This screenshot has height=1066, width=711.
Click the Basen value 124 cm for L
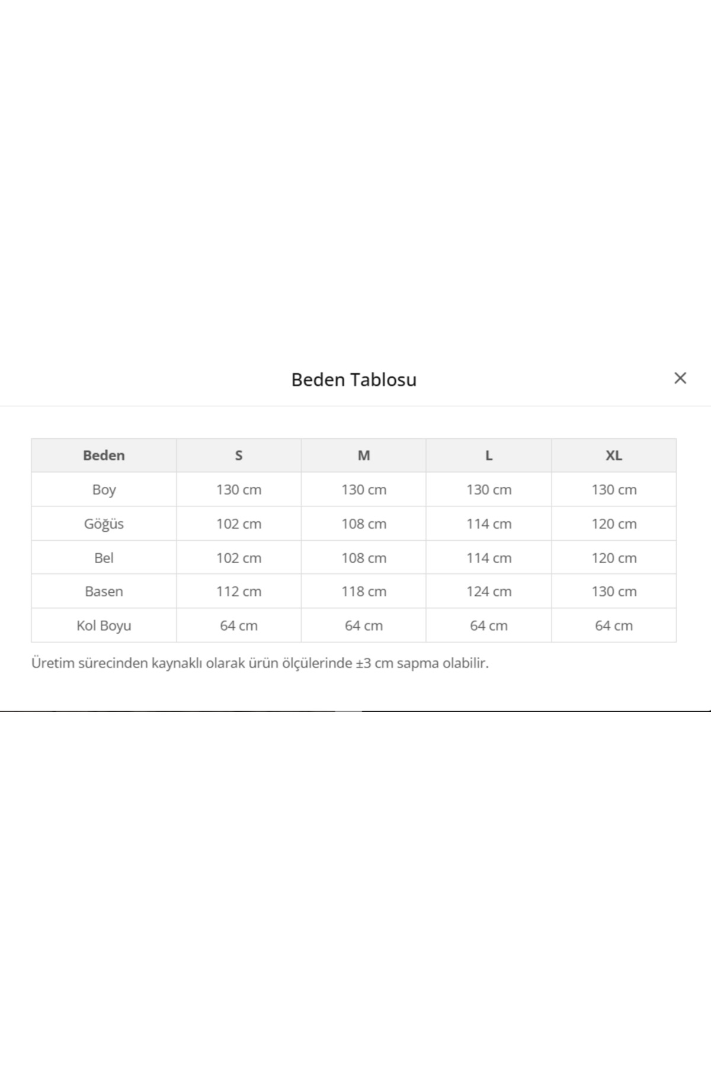[x=489, y=592]
